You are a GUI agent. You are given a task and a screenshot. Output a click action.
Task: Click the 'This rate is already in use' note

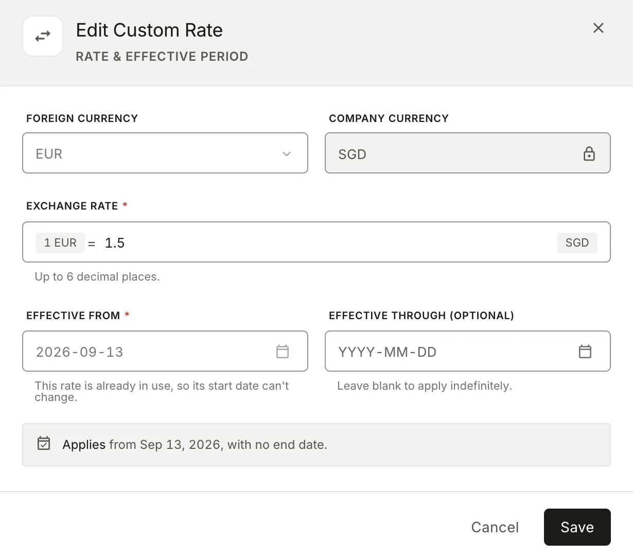click(162, 391)
